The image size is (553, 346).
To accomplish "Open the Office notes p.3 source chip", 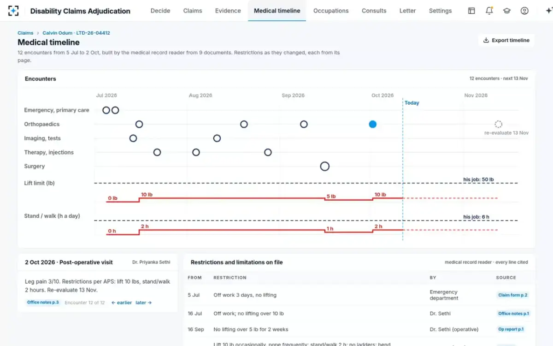I will point(43,303).
